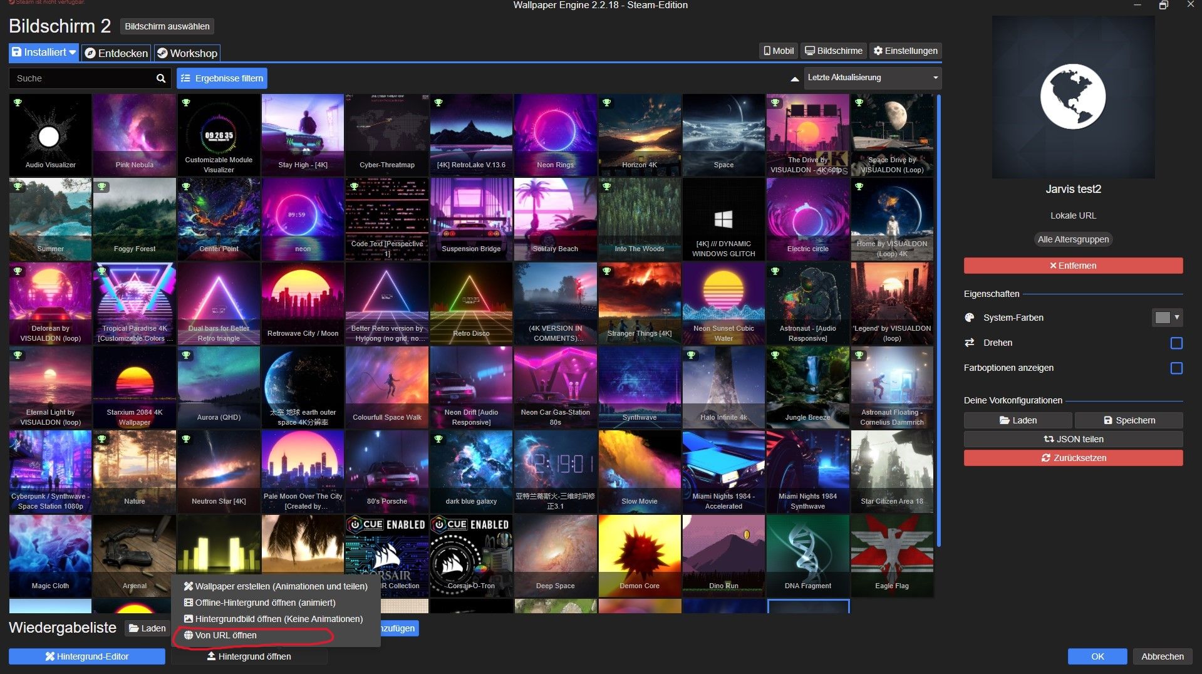The width and height of the screenshot is (1202, 674).
Task: Click the red Zurücksetzen button
Action: tap(1073, 458)
